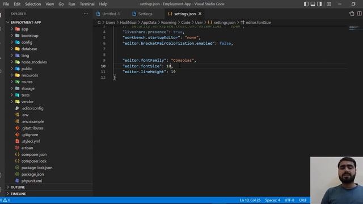Click the phpunit.xml file icon
Image resolution: width=363 pixels, height=204 pixels.
click(x=18, y=181)
